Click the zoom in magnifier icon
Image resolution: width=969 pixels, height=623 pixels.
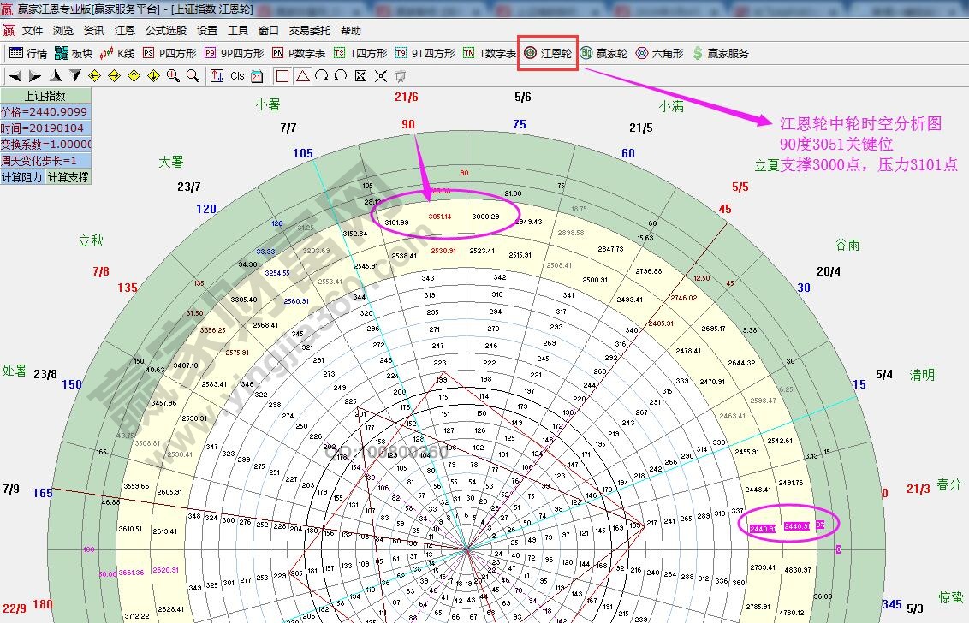(x=173, y=76)
